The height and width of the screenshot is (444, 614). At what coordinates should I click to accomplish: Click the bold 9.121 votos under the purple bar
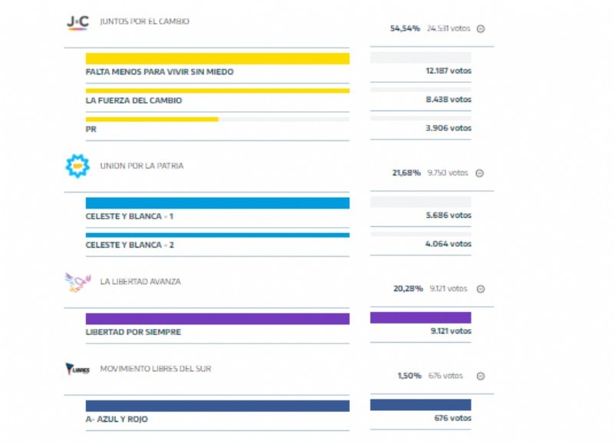[451, 331]
